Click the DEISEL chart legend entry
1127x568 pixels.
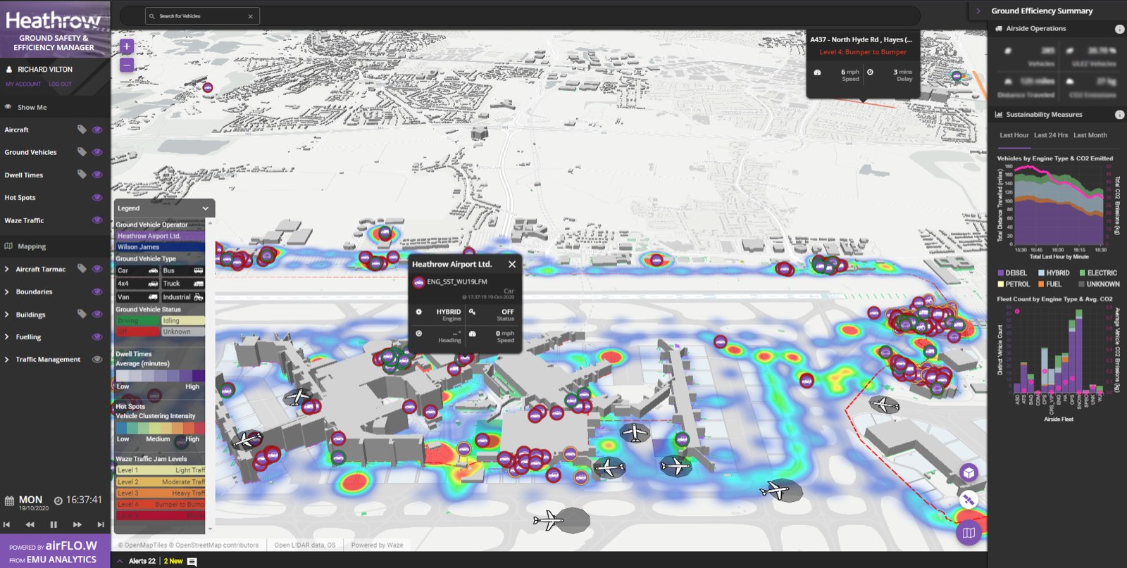(x=1012, y=273)
